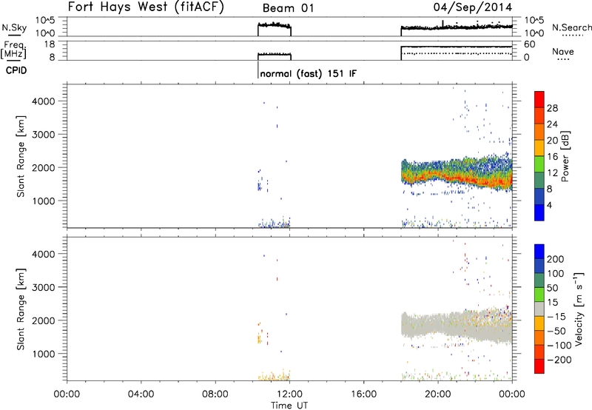Click the "Power [dB]" colorbar title

(565, 156)
